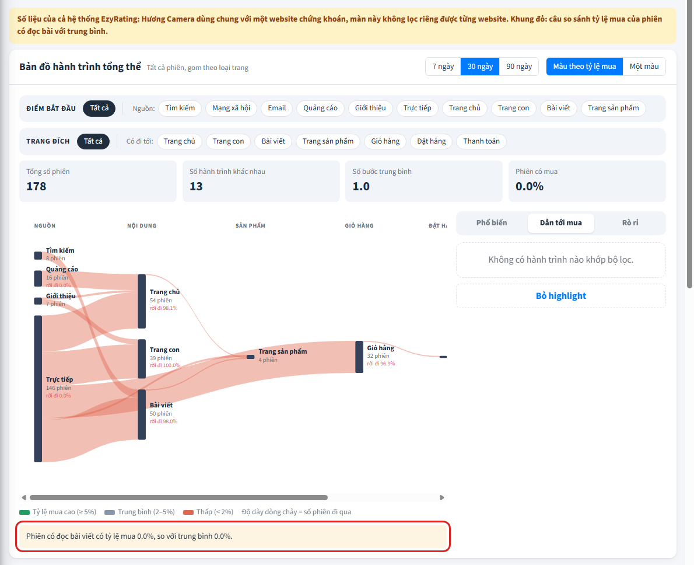
Task: Select Bài viết in the Trang đích row
Action: pyautogui.click(x=273, y=141)
